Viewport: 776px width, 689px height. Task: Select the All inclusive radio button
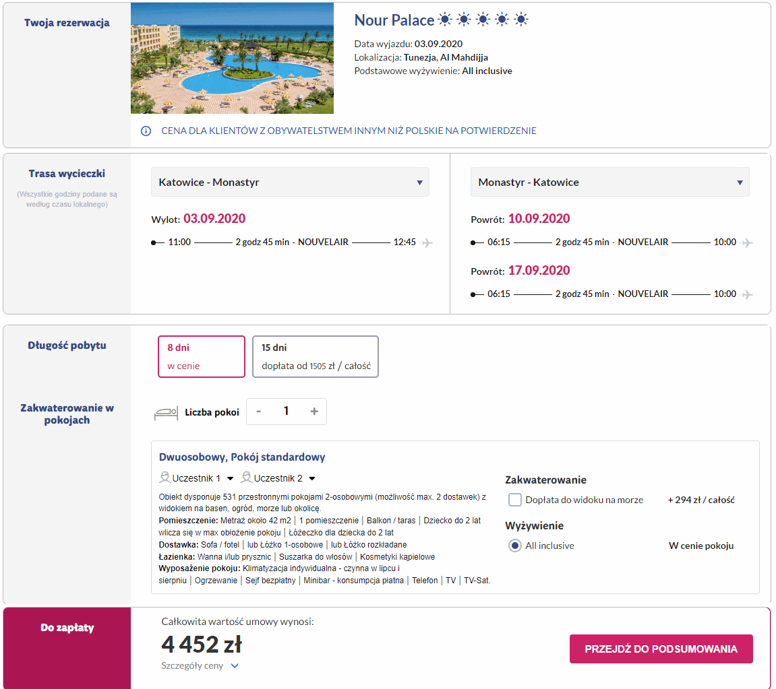(514, 546)
